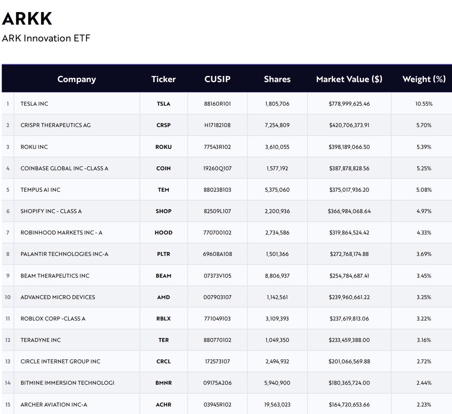Click the CUSIP column header

click(217, 79)
